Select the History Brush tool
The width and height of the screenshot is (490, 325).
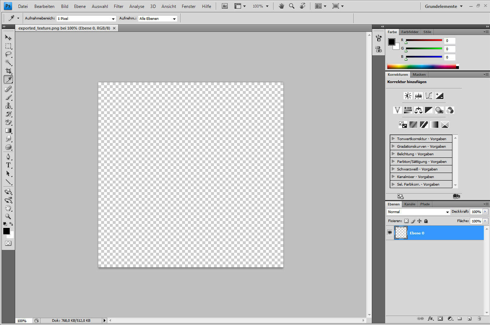pyautogui.click(x=8, y=114)
